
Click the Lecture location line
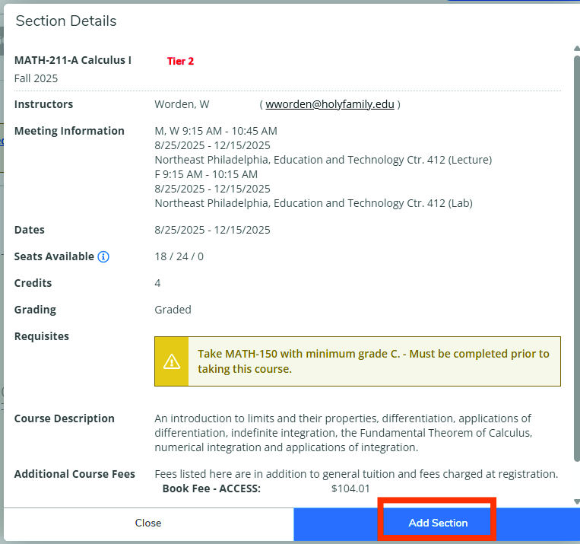point(323,160)
